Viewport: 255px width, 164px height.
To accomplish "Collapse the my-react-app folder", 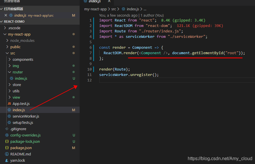I will tap(5, 34).
